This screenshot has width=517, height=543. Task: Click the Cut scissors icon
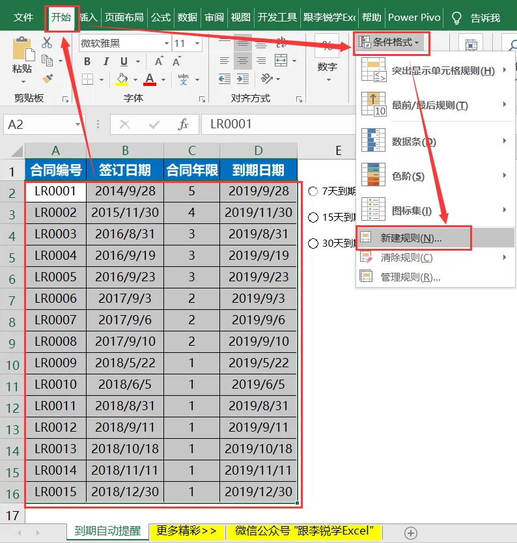pyautogui.click(x=47, y=42)
